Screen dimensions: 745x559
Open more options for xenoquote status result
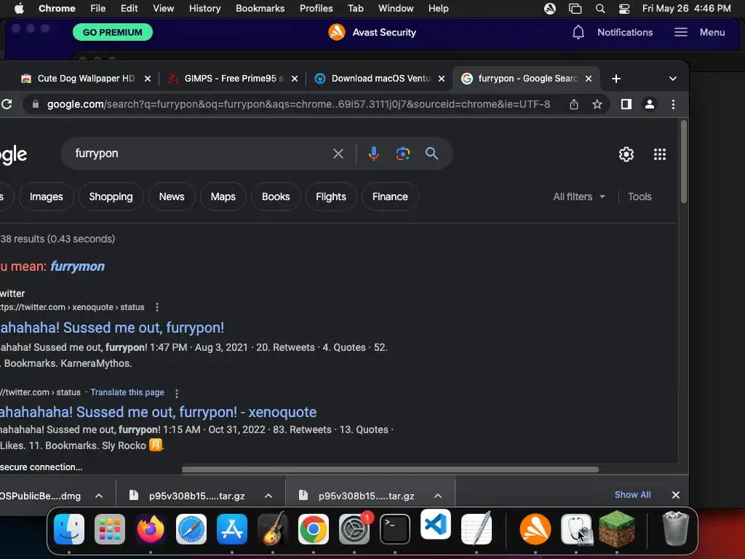click(157, 307)
